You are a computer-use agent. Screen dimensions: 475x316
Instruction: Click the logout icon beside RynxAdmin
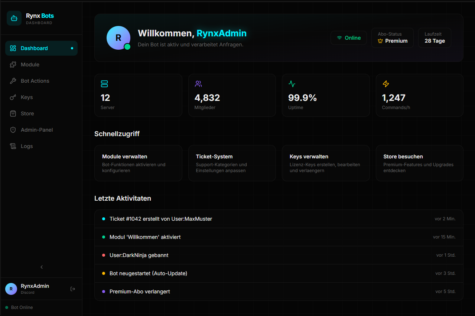pyautogui.click(x=73, y=289)
